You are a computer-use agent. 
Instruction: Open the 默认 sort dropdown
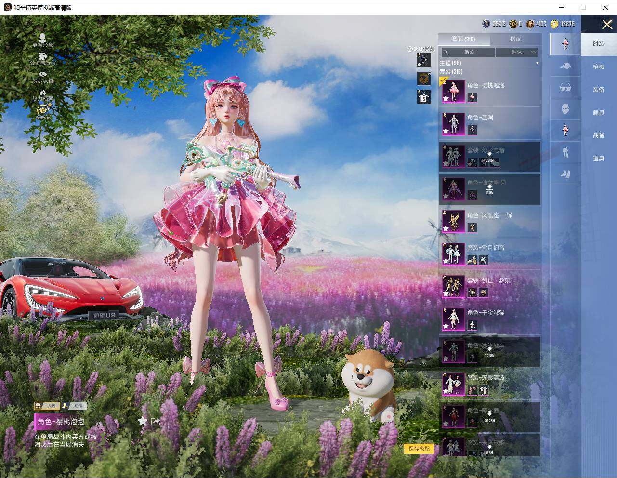(x=517, y=52)
